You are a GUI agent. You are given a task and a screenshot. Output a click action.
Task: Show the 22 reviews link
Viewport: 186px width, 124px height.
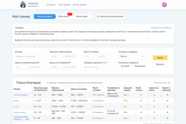point(98,118)
